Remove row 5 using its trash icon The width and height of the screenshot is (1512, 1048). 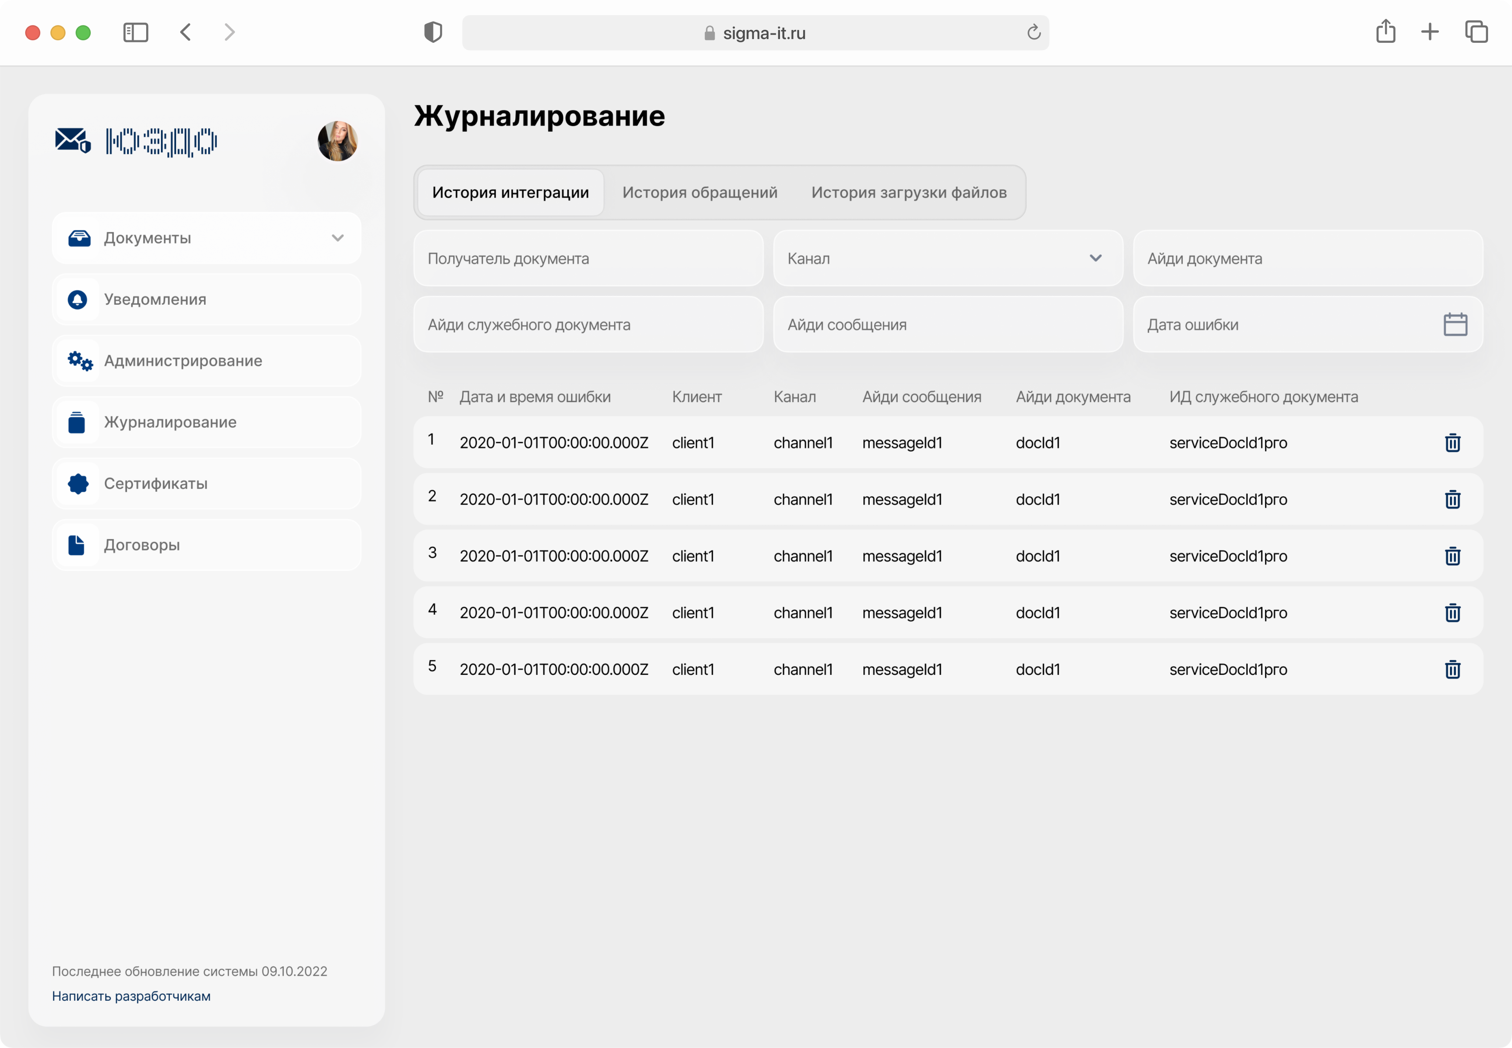point(1452,669)
